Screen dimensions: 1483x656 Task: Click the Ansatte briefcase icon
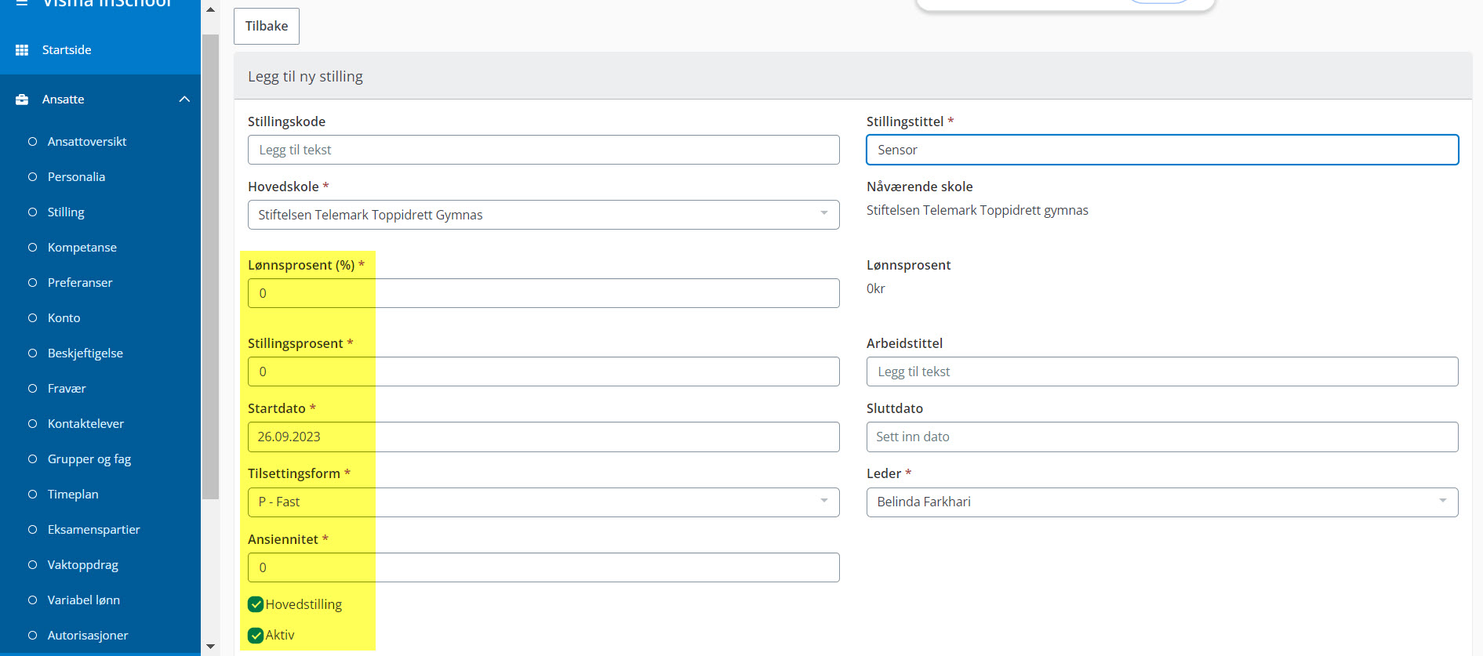(22, 100)
